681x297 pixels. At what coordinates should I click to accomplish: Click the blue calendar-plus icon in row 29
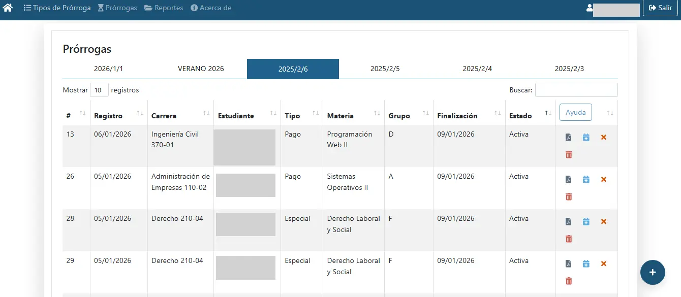click(586, 264)
